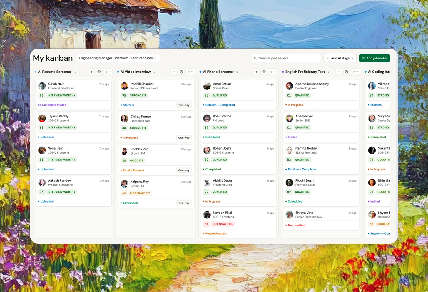Open settings gear for AI Video Interview column
Viewport: 428px width, 292px height.
182,72
